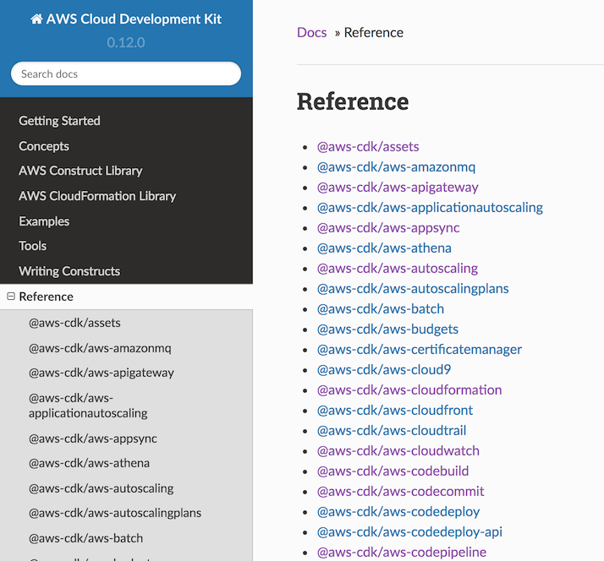Select @aws-cdk/aws-apigateway in sidebar tree
The width and height of the screenshot is (604, 561).
pos(102,373)
